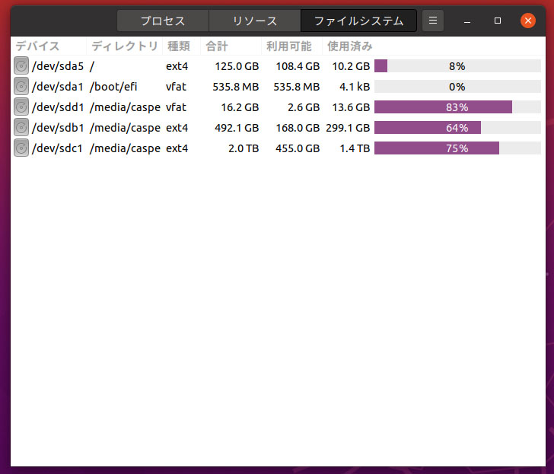Image resolution: width=554 pixels, height=474 pixels.
Task: Click the 2.0 TB total value
Action: pos(244,148)
